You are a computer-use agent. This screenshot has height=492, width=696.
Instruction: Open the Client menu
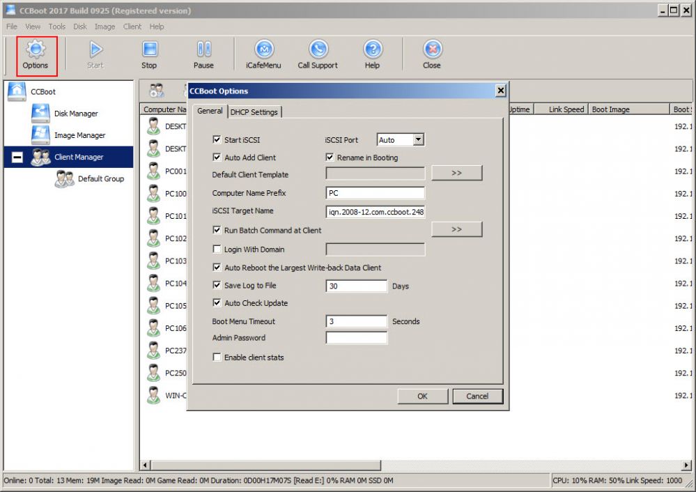click(x=132, y=26)
